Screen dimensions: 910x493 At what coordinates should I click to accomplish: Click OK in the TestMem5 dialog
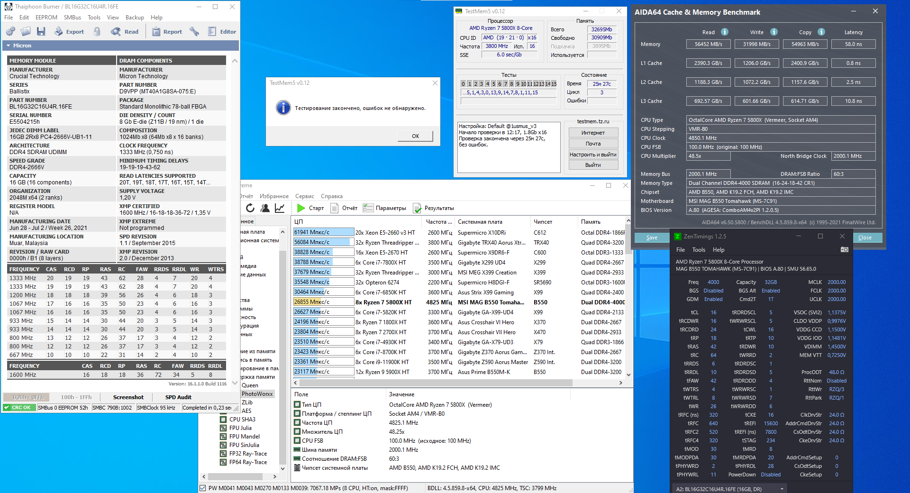[x=415, y=136]
